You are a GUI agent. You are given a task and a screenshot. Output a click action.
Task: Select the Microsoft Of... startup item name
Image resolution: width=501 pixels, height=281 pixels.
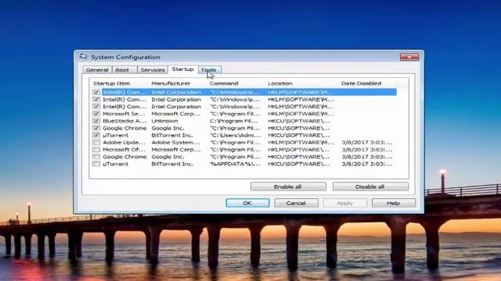click(124, 149)
